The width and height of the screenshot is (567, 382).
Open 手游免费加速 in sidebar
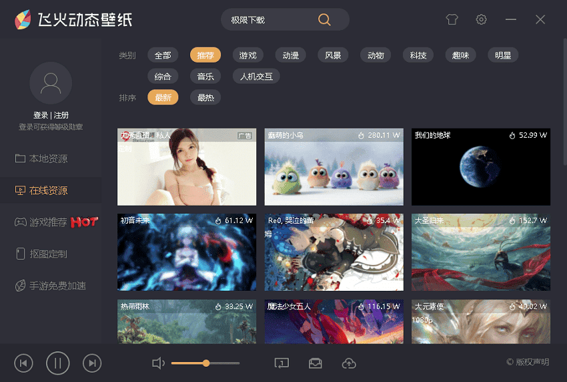51,286
